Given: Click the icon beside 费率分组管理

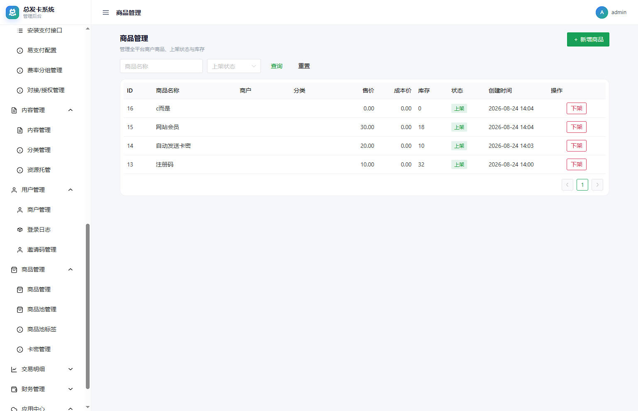Looking at the screenshot, I should 20,70.
